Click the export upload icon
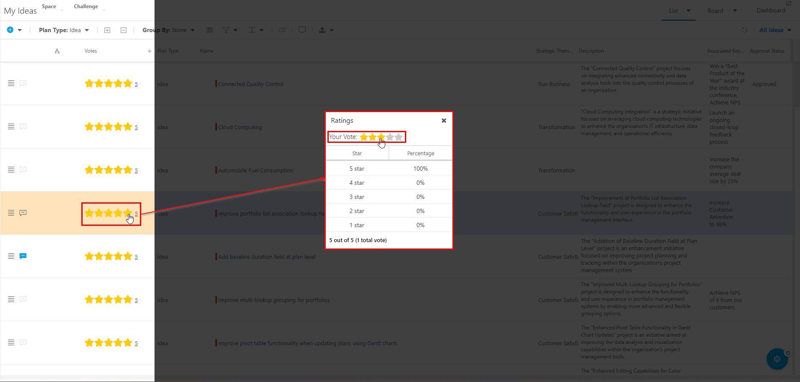800x382 pixels. [322, 30]
